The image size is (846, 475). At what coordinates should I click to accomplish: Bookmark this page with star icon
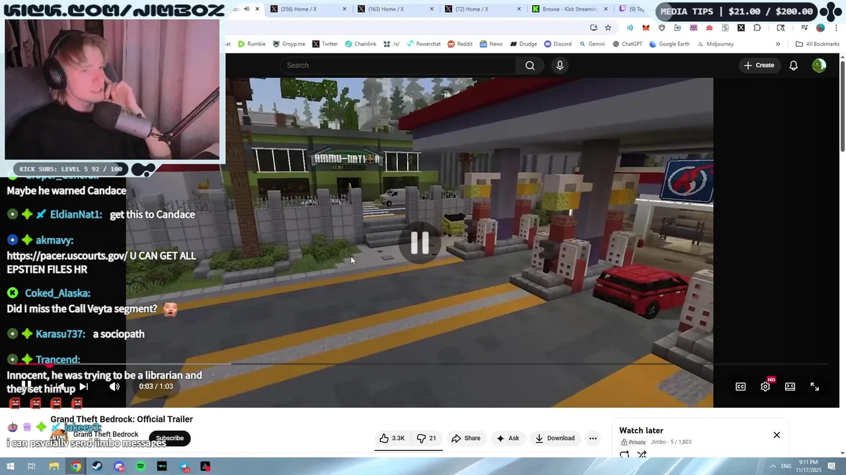[607, 28]
